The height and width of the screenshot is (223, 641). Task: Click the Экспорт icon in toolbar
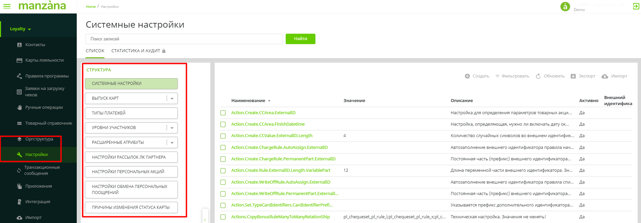point(573,76)
